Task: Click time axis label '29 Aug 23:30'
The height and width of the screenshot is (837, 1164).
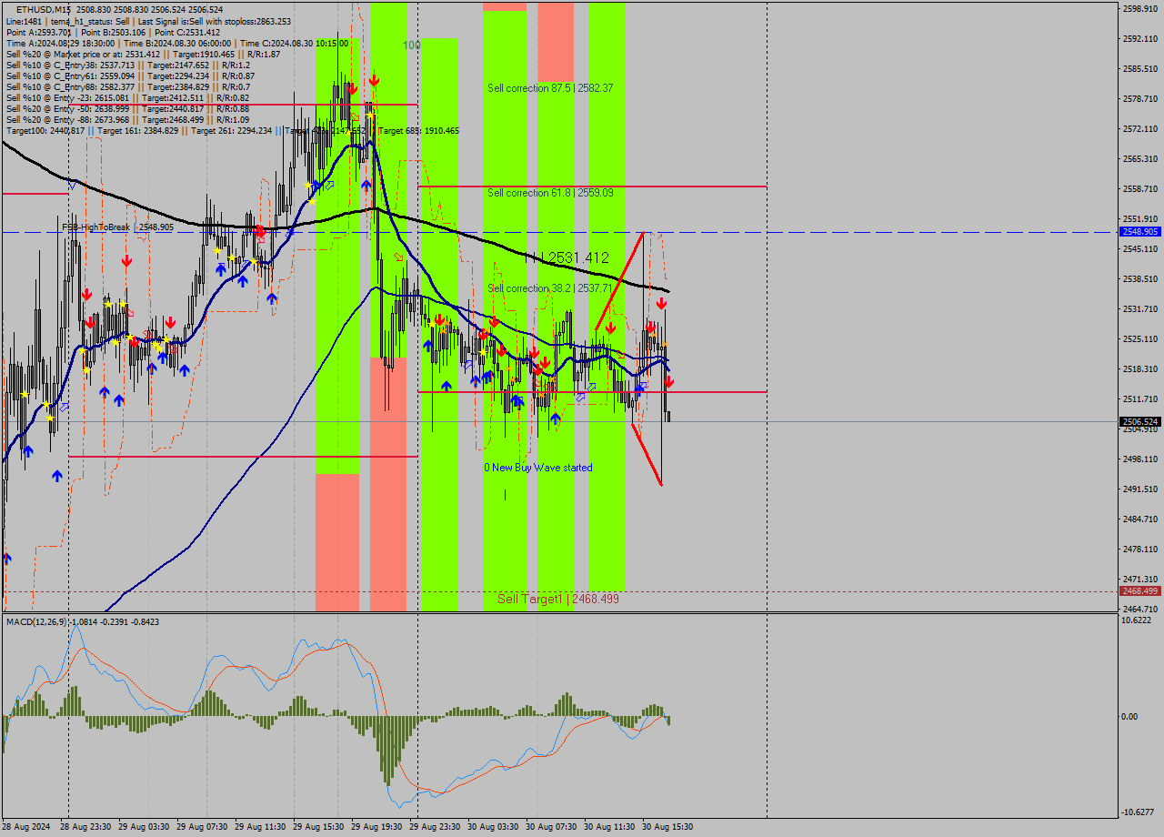Action: tap(435, 827)
